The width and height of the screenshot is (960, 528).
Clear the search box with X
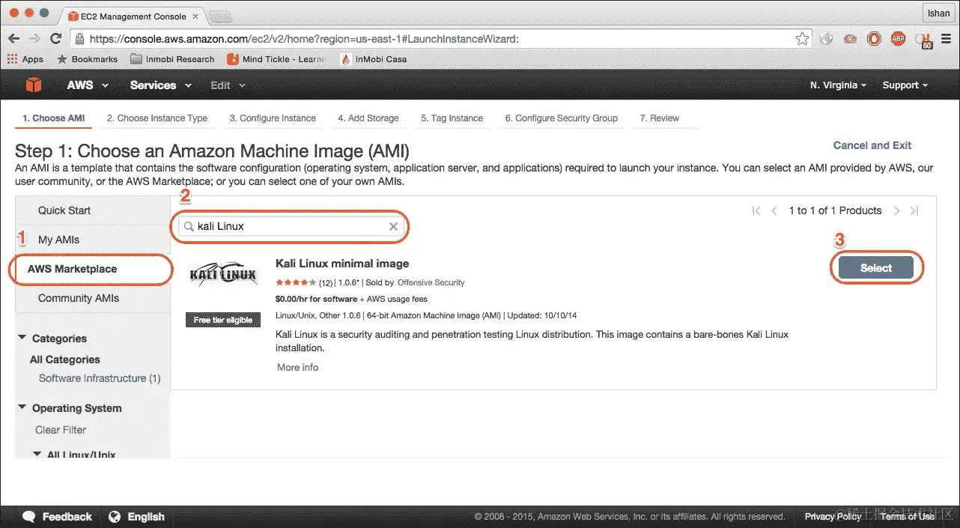coord(393,226)
